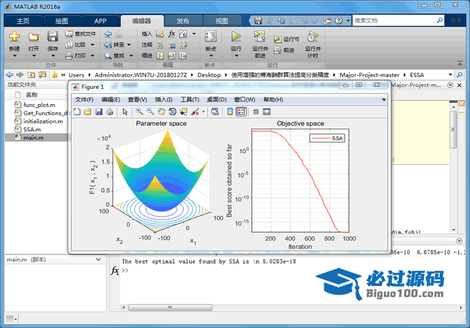This screenshot has width=470, height=328.
Task: Click the 新建 (New) plus icon in the ribbon
Action: (x=14, y=37)
